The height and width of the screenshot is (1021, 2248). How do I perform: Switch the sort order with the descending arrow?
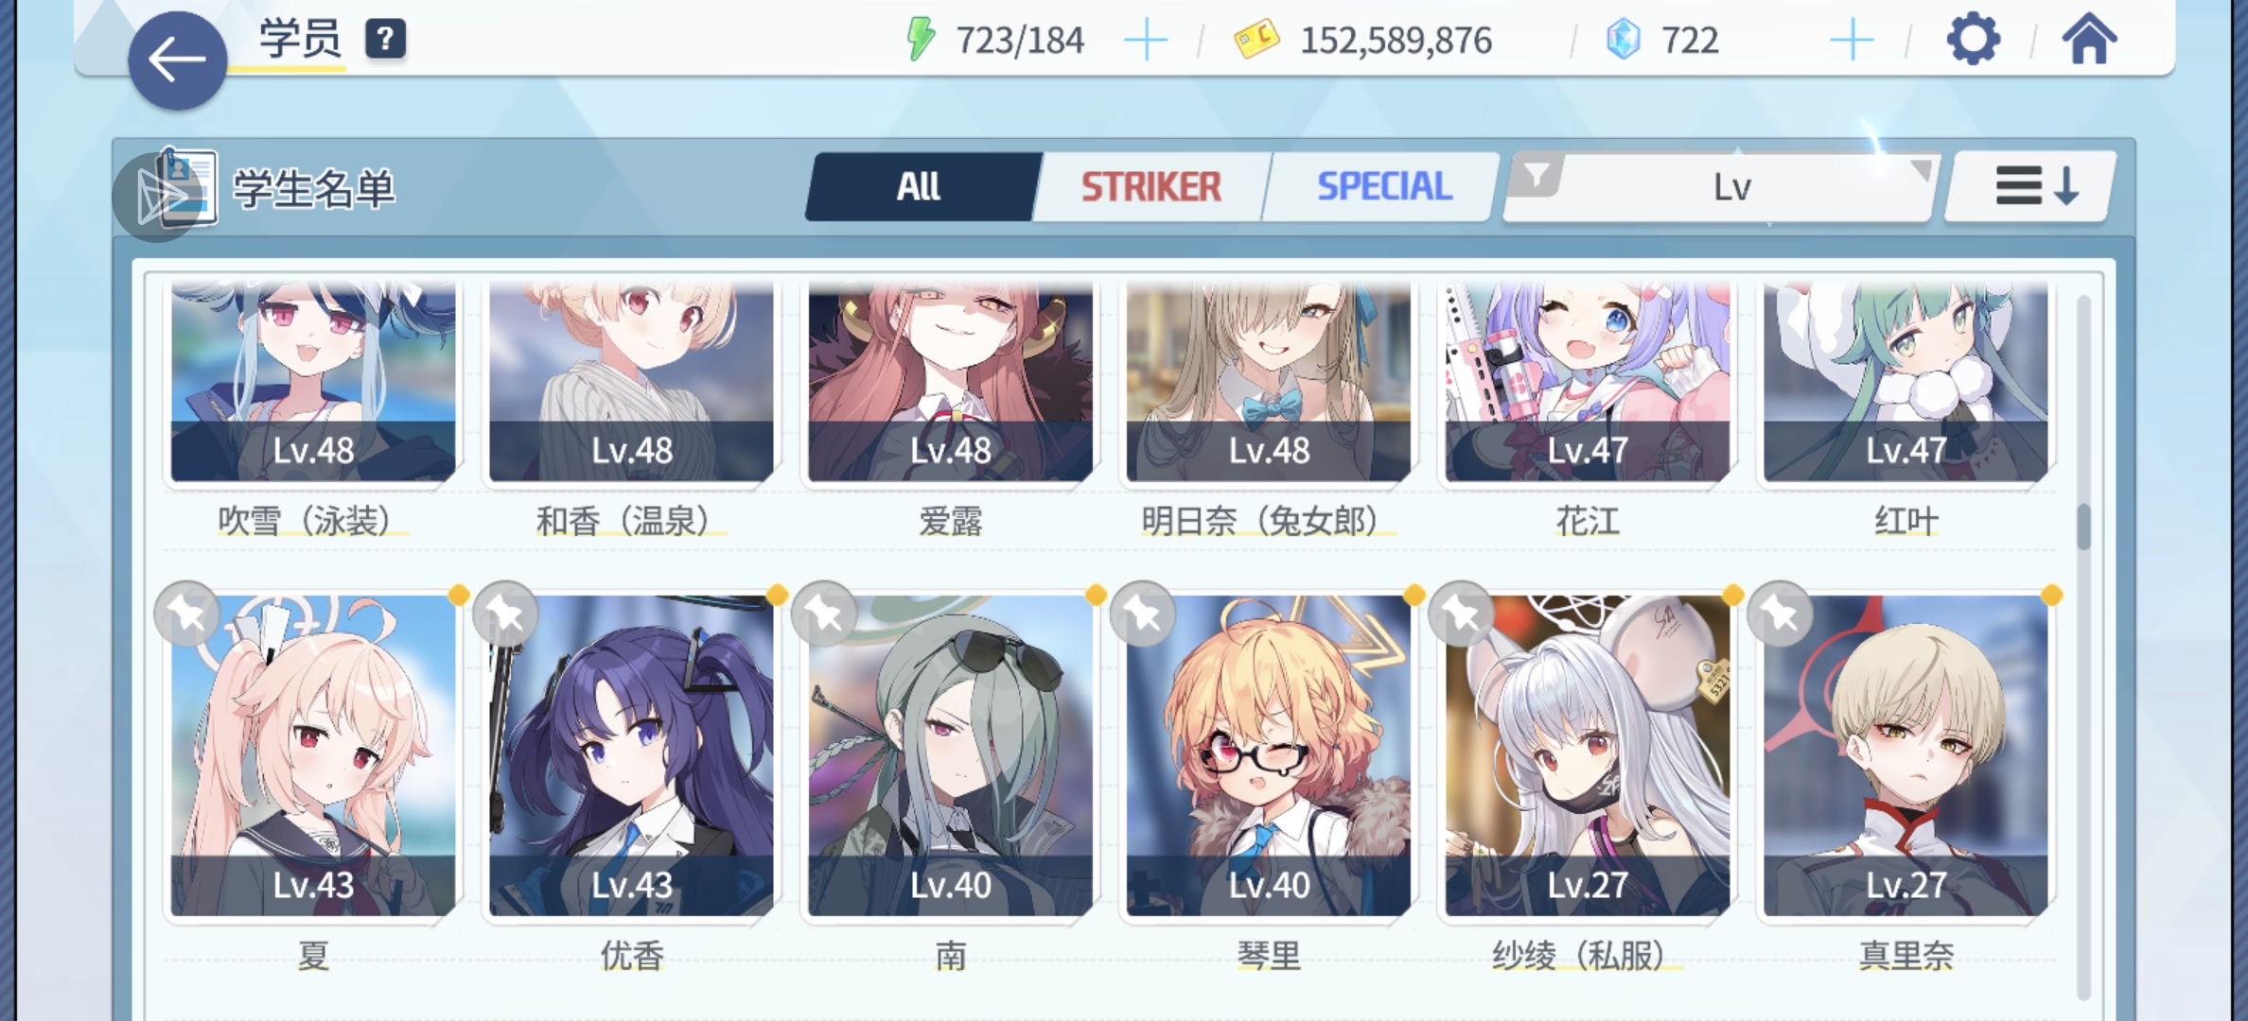click(2030, 186)
